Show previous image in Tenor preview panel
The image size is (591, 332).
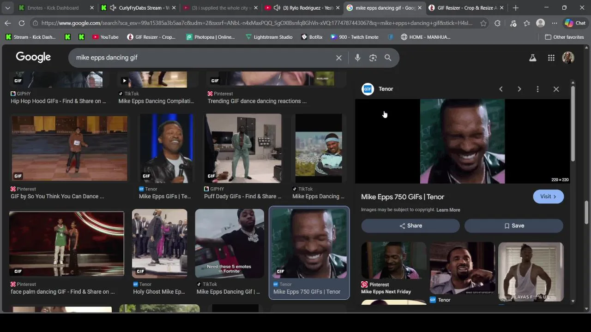click(501, 89)
